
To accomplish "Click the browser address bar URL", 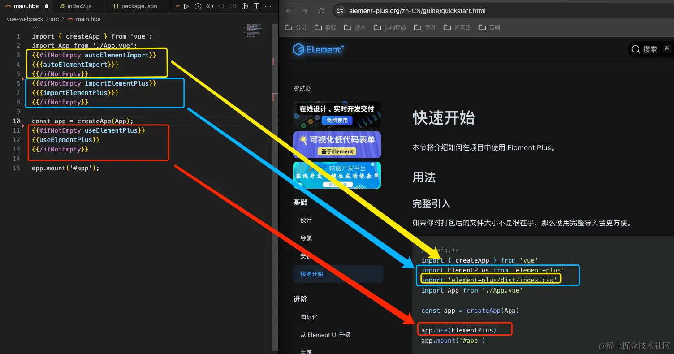I will pyautogui.click(x=417, y=11).
